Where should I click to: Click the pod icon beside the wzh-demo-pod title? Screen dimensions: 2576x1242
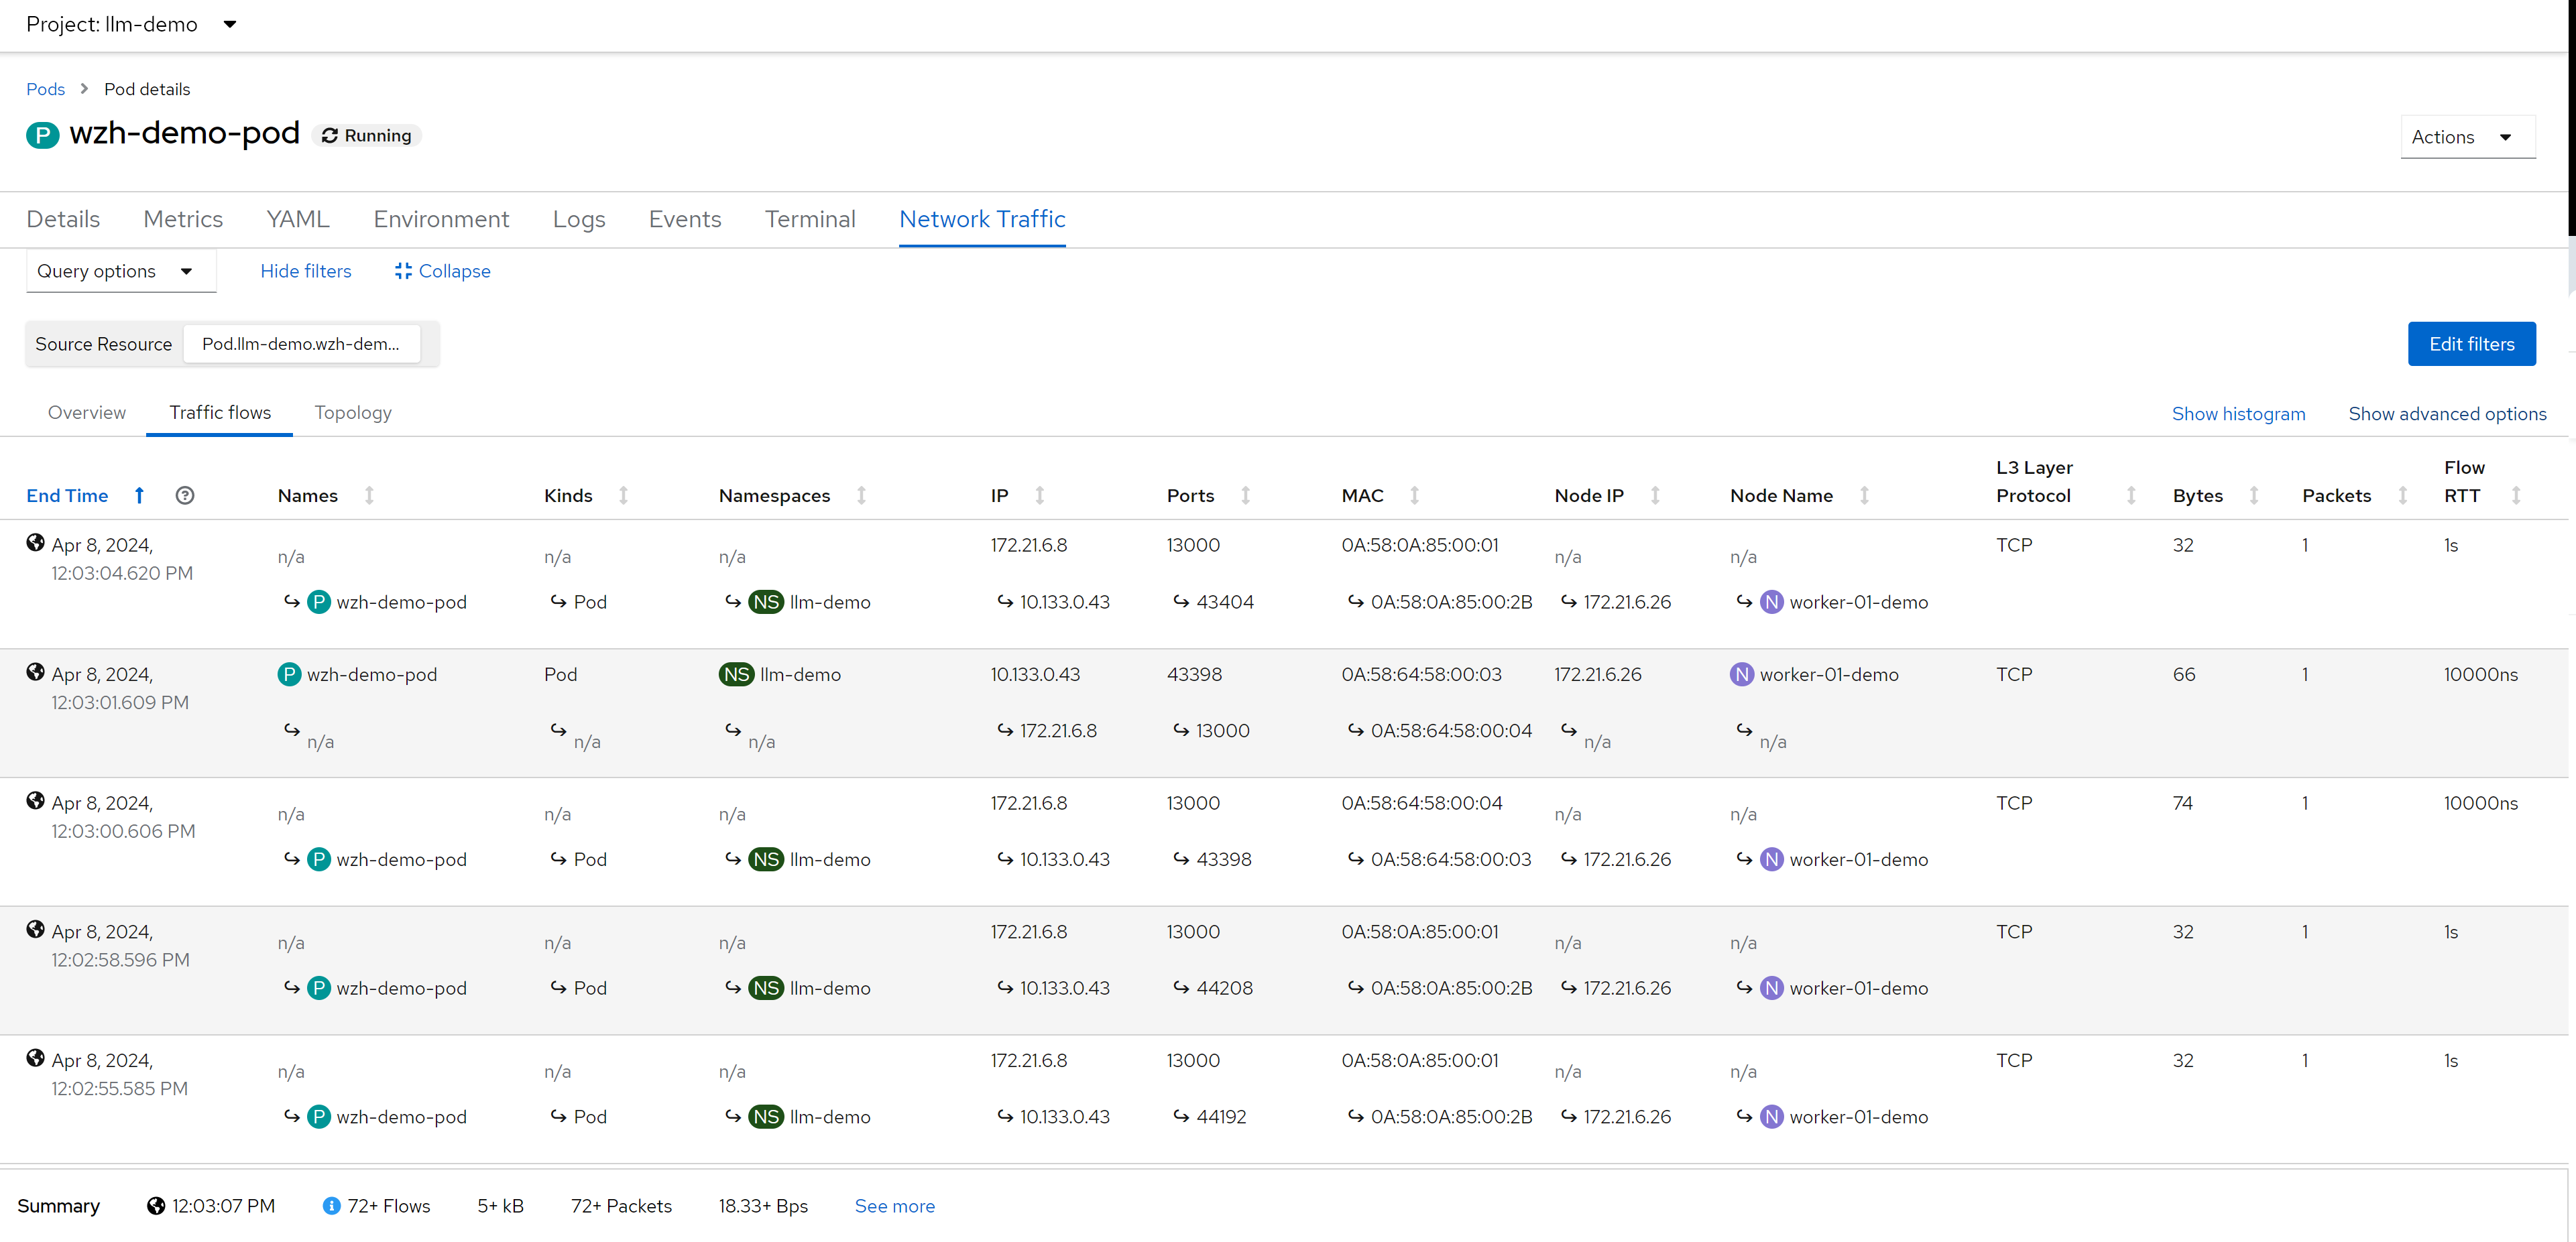point(42,134)
